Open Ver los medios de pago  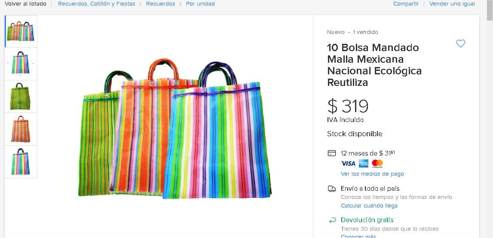point(372,174)
